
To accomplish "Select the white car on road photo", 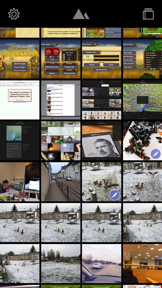I will (x=101, y=263).
